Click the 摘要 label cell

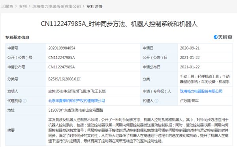[26, 130]
